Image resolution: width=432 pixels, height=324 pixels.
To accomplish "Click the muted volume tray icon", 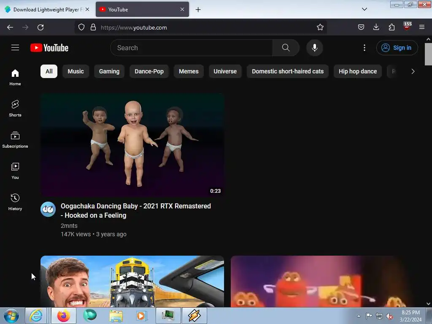I will [389, 316].
